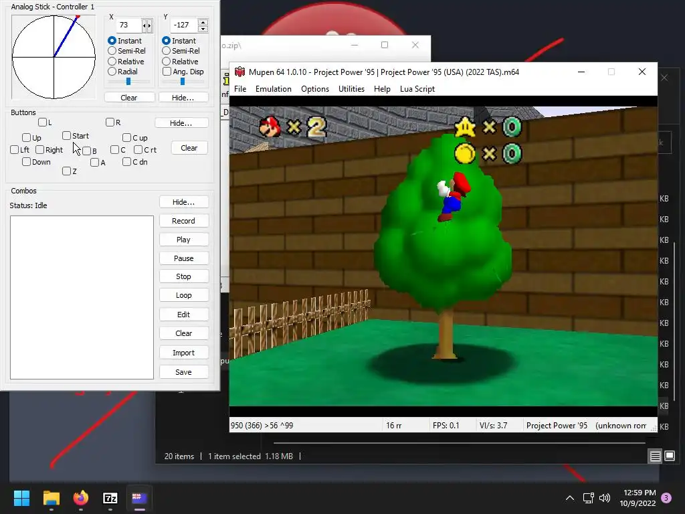Open Mupen64 taskbar icon
Viewport: 685px width, 514px height.
point(139,498)
